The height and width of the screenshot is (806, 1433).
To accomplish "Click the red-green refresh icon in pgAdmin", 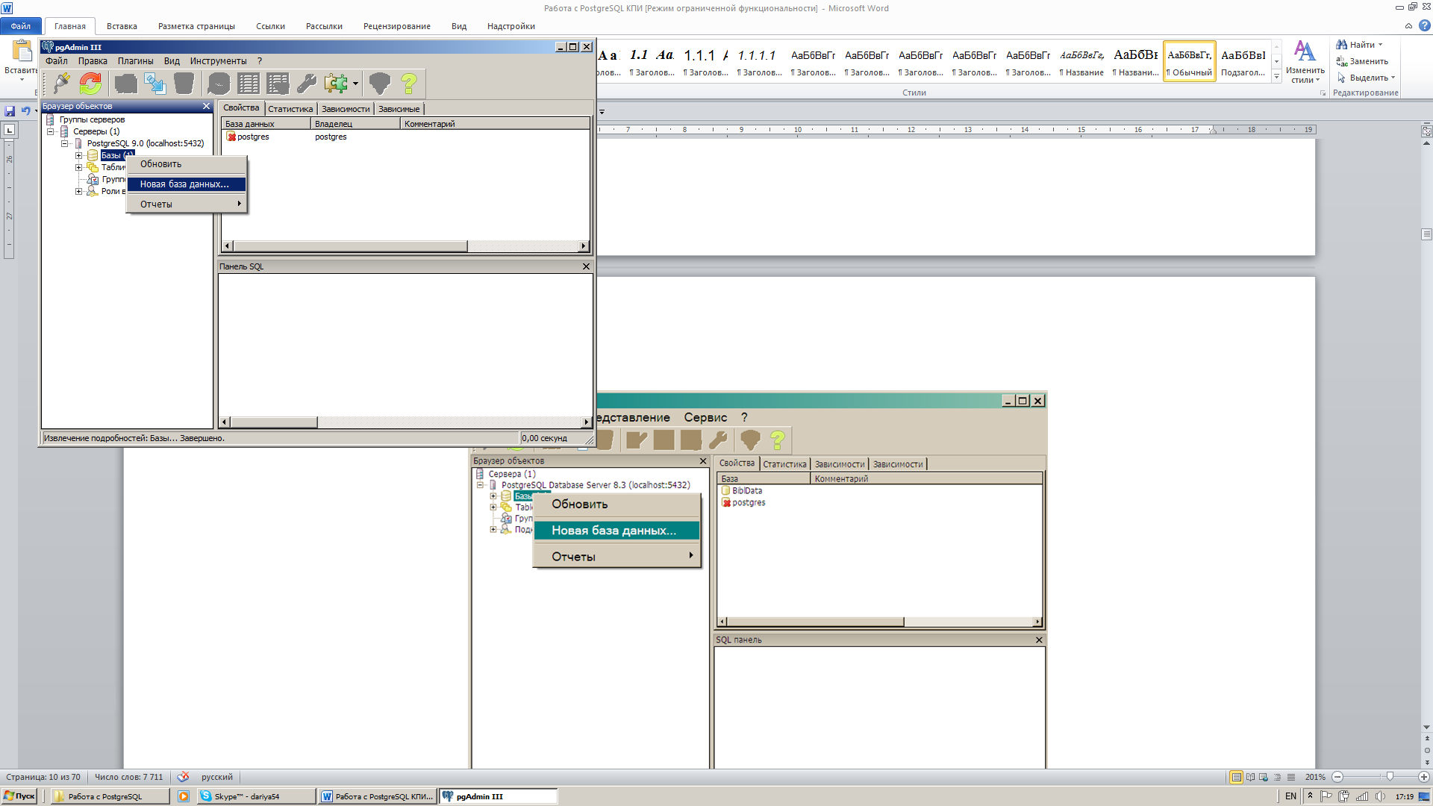I will (90, 84).
